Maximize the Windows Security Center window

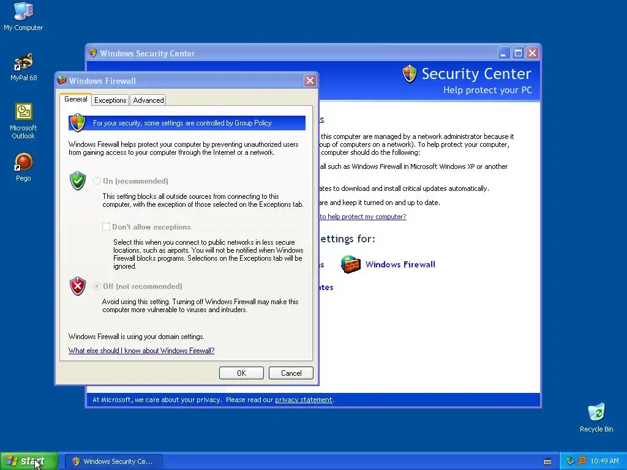click(x=518, y=53)
